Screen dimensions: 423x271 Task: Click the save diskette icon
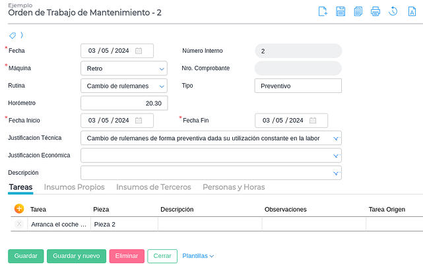341,11
